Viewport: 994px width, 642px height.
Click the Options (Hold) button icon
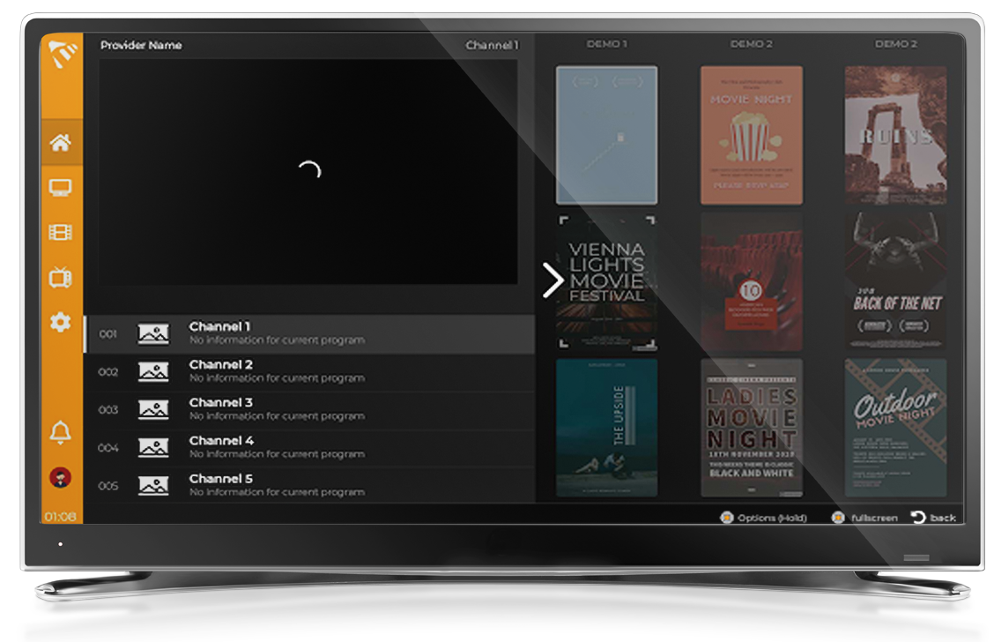(726, 518)
